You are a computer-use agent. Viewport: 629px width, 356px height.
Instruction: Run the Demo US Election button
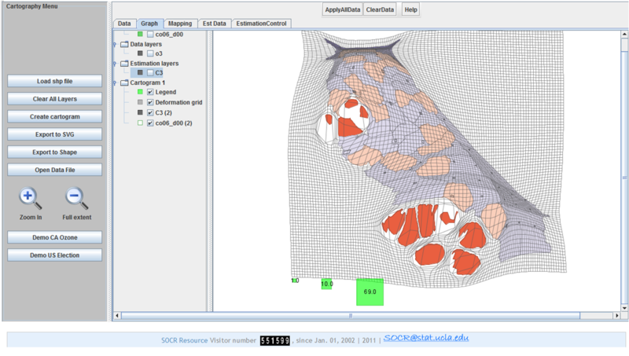pos(54,255)
